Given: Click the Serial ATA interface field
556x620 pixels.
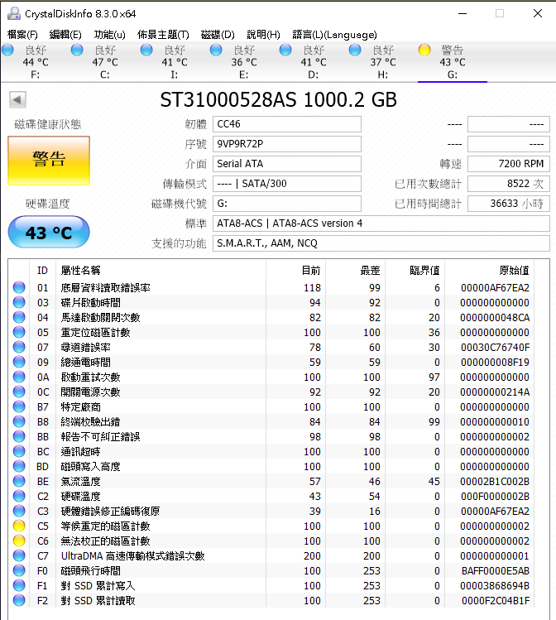Looking at the screenshot, I should pyautogui.click(x=287, y=164).
